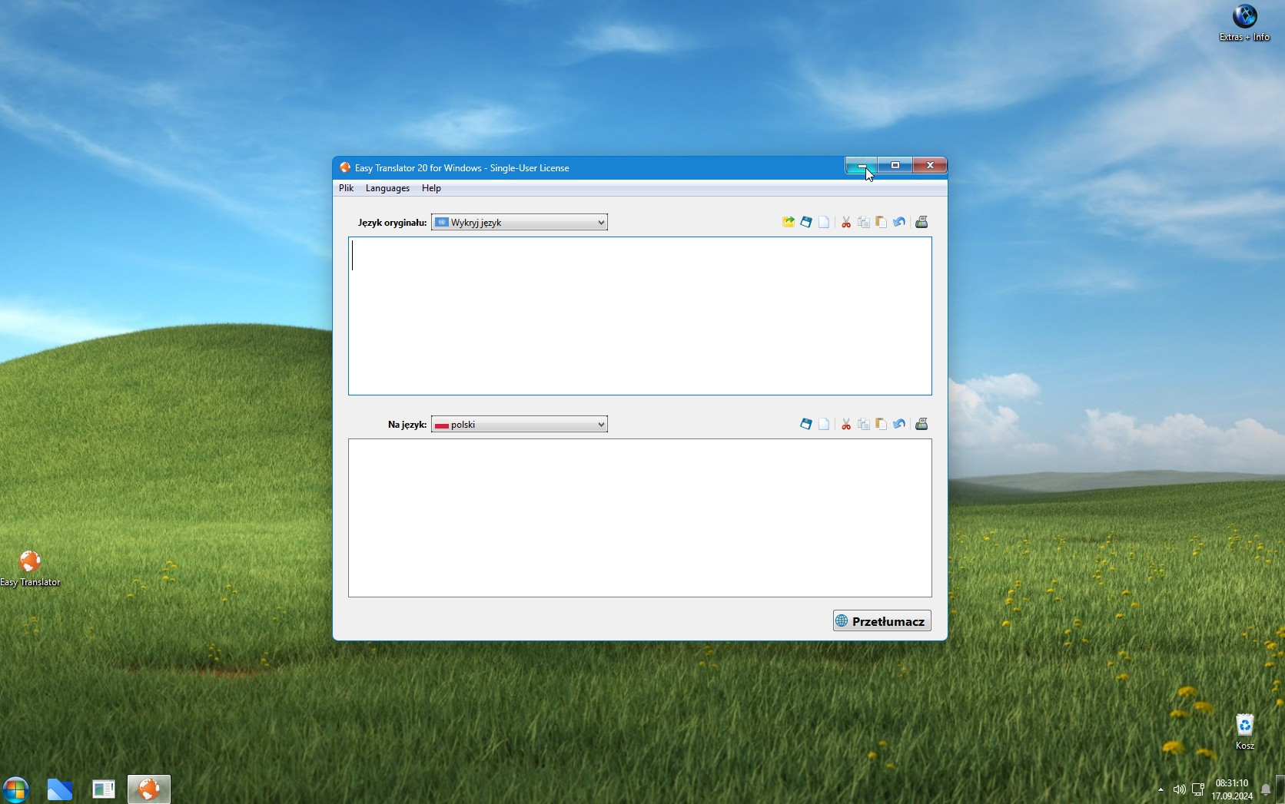Print the translated text
The width and height of the screenshot is (1285, 804).
(x=921, y=425)
